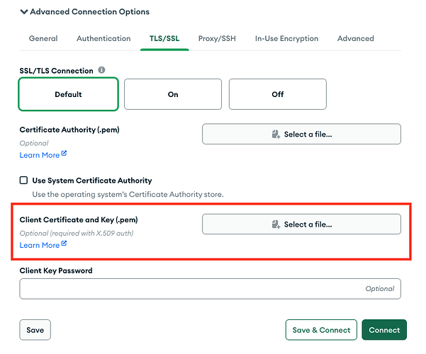The height and width of the screenshot is (354, 426).
Task: Collapse Advanced Connection Options section
Action: 24,12
